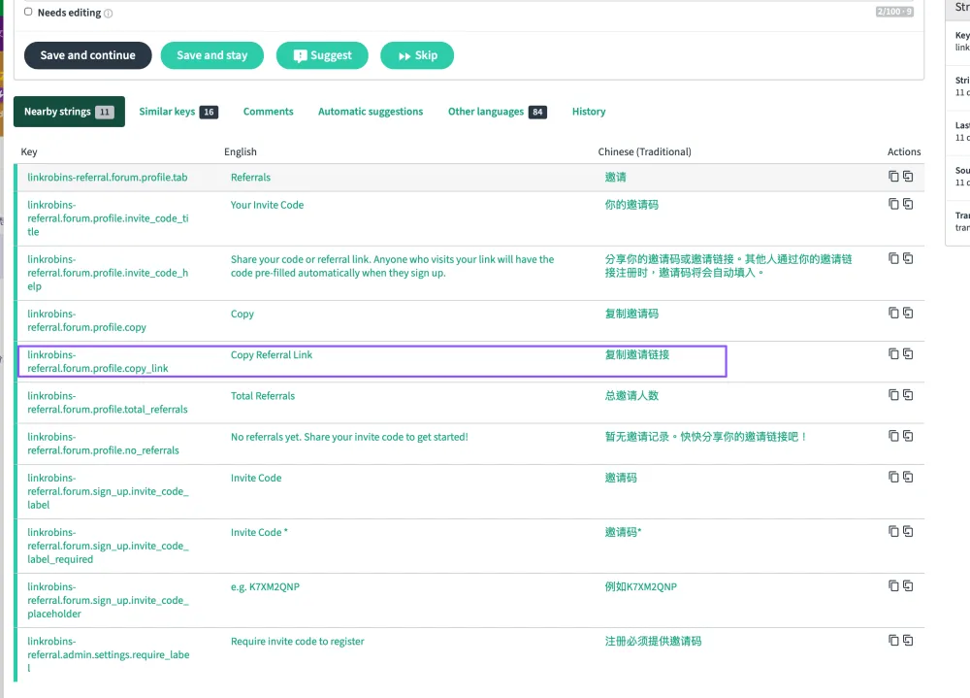
Task: Click the Key column header
Action: [x=29, y=151]
